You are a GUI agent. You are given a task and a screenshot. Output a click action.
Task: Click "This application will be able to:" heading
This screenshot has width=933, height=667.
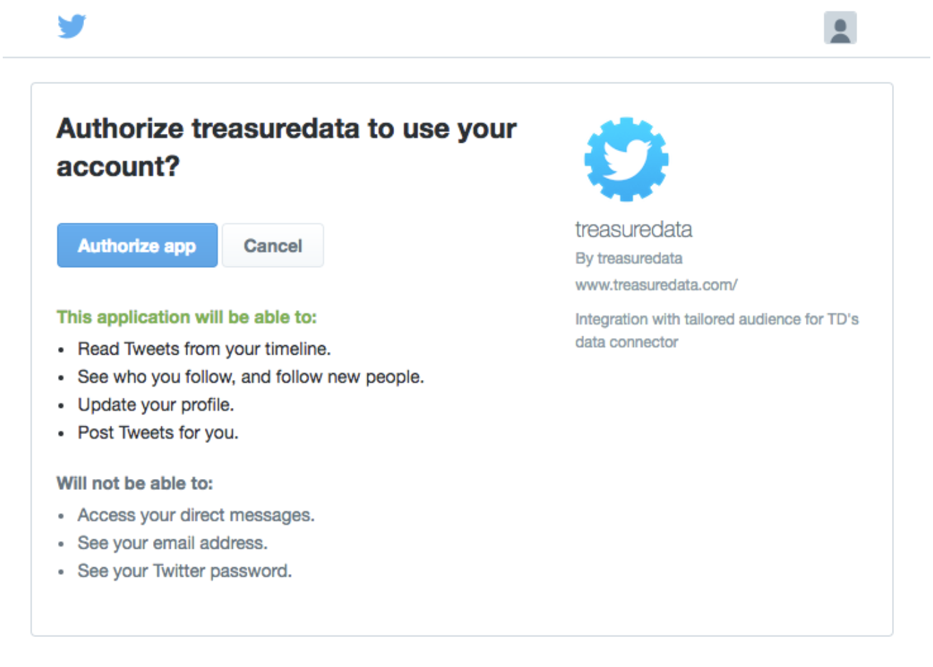pyautogui.click(x=186, y=317)
